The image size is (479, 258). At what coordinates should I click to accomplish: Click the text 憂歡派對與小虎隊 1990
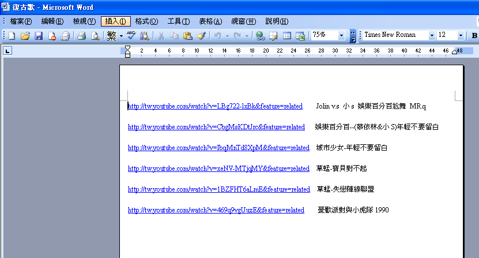353,210
